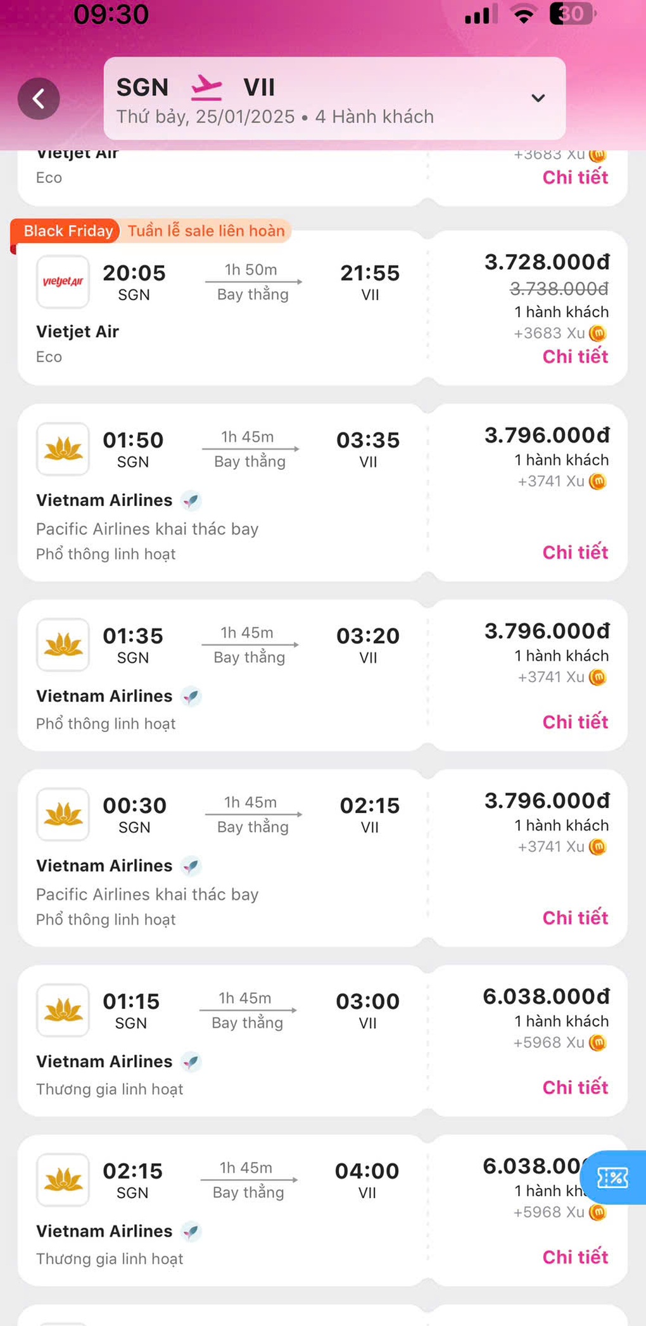Viewport: 646px width, 1326px height.
Task: Show Chi tiết for the 00:30 flight
Action: 575,918
